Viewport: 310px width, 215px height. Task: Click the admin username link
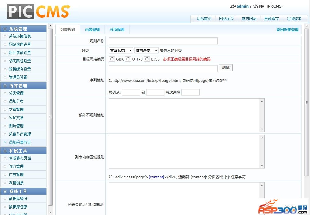(243, 6)
